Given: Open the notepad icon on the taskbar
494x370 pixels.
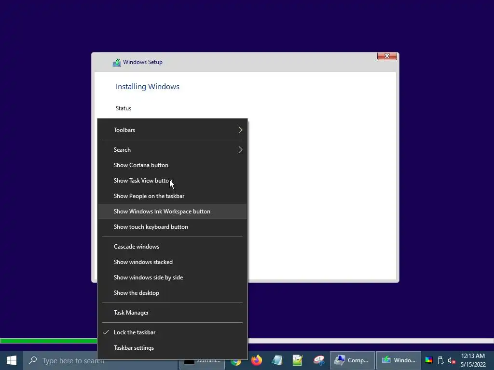Looking at the screenshot, I should click(x=277, y=360).
